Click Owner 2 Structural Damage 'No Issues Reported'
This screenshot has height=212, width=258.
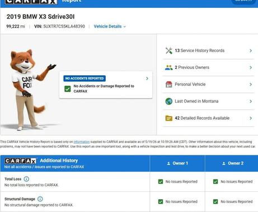pos(237,201)
